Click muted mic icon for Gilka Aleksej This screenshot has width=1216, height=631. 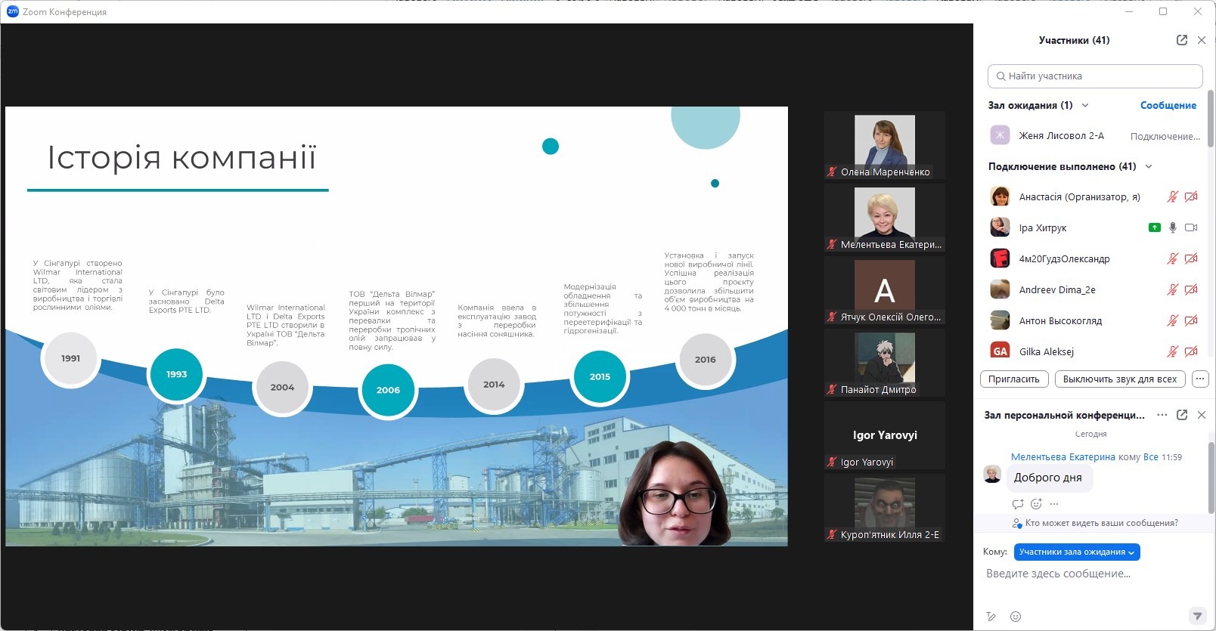tap(1172, 351)
